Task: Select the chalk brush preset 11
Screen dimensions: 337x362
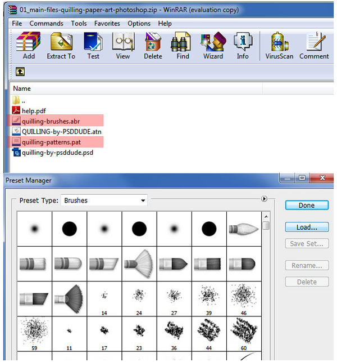Action: pyautogui.click(x=70, y=334)
